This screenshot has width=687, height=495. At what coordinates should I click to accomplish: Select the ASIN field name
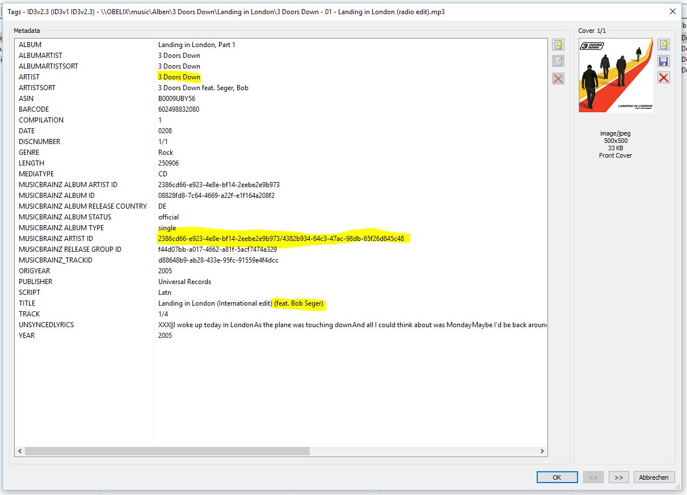(26, 99)
